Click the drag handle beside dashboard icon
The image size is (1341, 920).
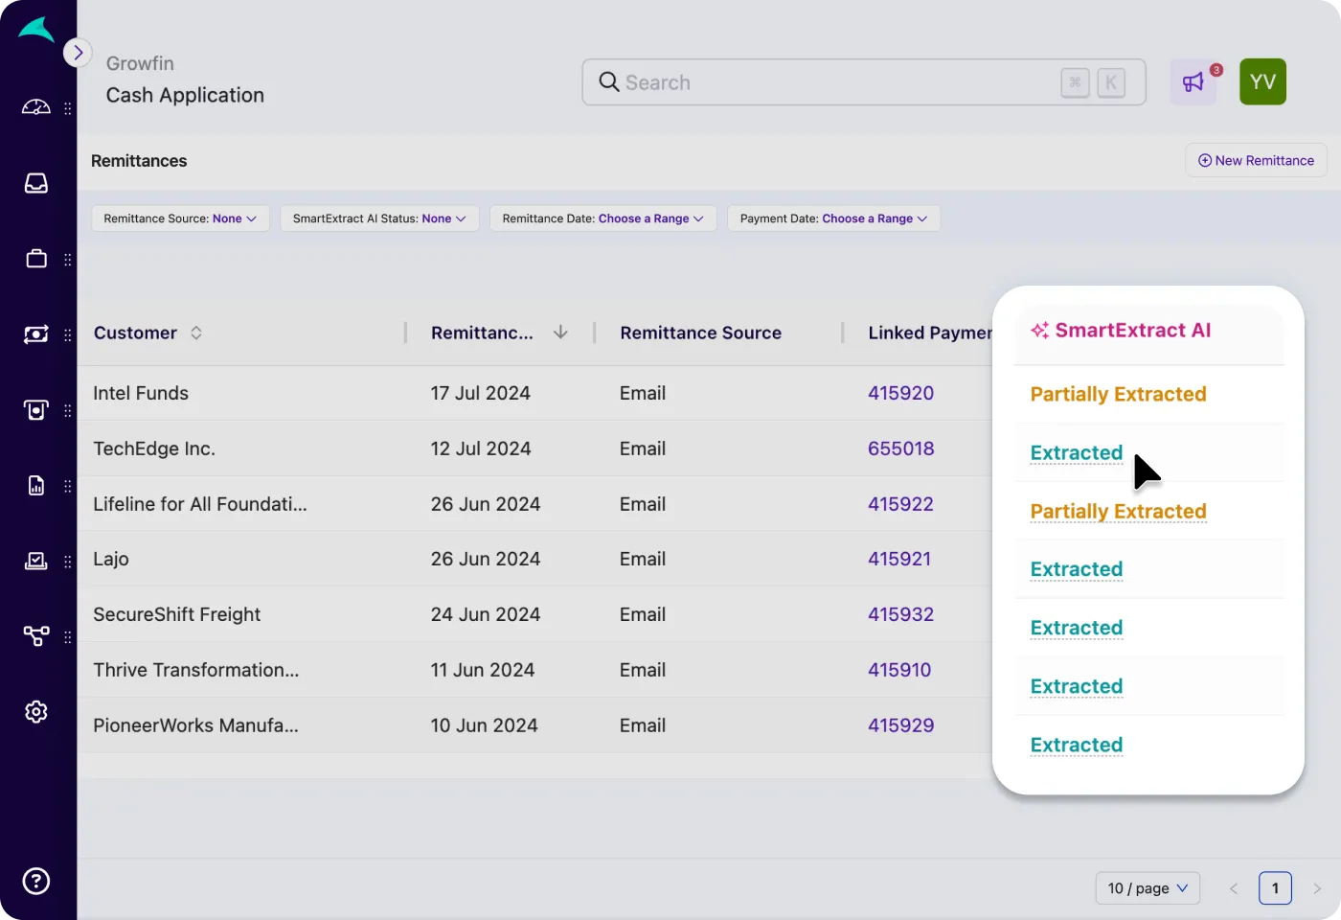coord(68,108)
